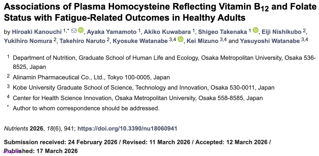Open the author link Hiroaki Kanouchi
The image size is (319, 156).
37,32
